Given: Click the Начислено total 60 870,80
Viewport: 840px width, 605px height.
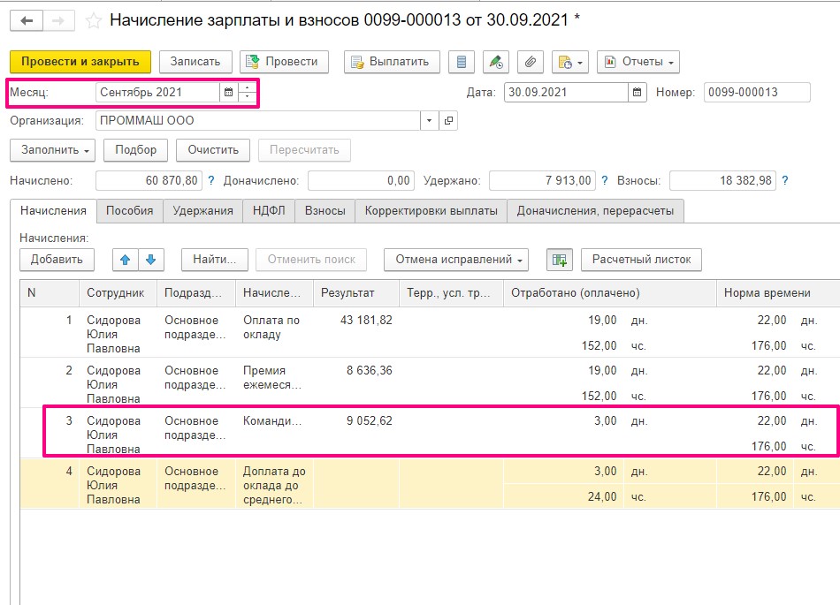Looking at the screenshot, I should click(x=149, y=181).
